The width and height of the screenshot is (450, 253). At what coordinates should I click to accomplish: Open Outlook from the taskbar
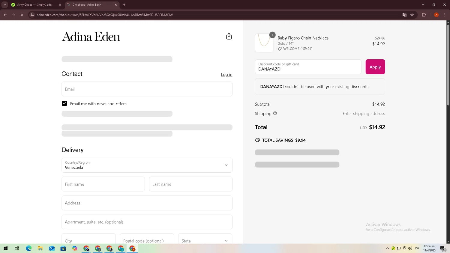pos(52,248)
